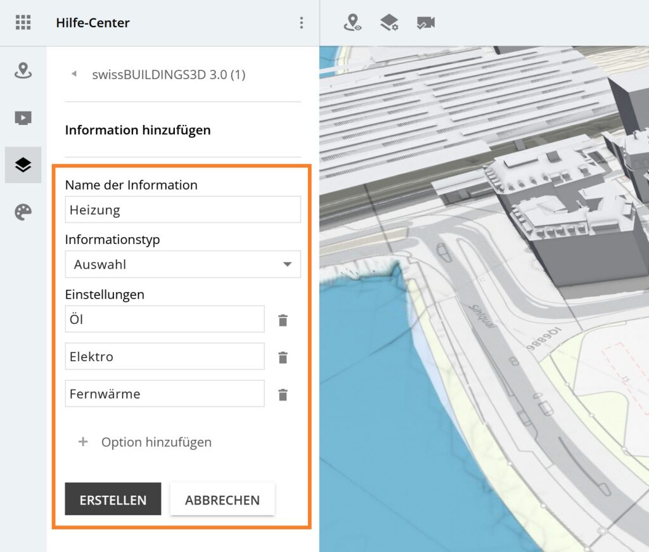This screenshot has height=552, width=649.
Task: Click the ERSTELLEN button
Action: (113, 499)
